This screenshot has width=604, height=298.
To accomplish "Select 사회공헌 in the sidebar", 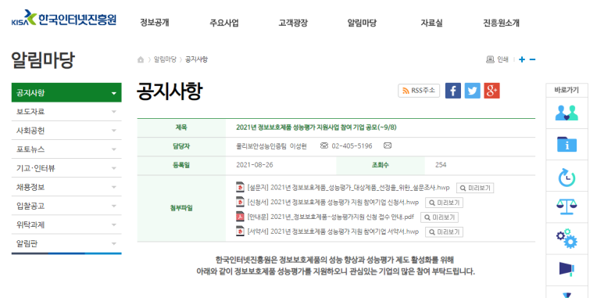I will pos(66,131).
